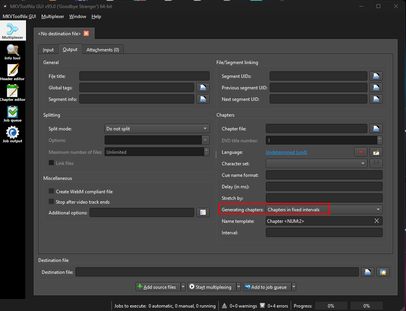Click Add source files button
Viewport: 406px width, 311px height.
[158, 286]
